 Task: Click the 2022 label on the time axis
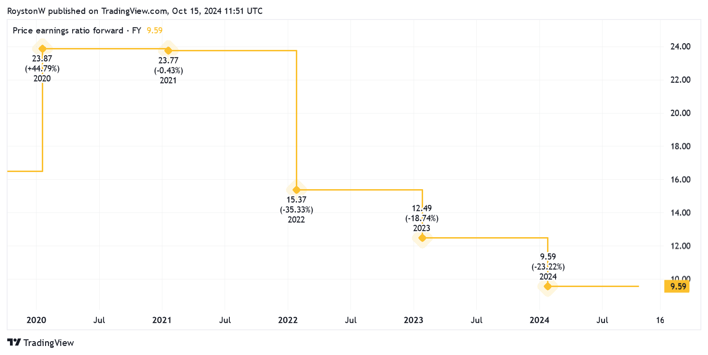click(288, 320)
